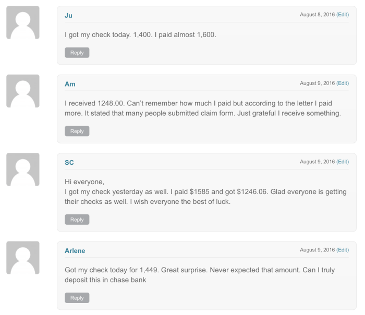This screenshot has width=365, height=315.
Task: Open the Edit link on Ju's comment
Action: 343,15
